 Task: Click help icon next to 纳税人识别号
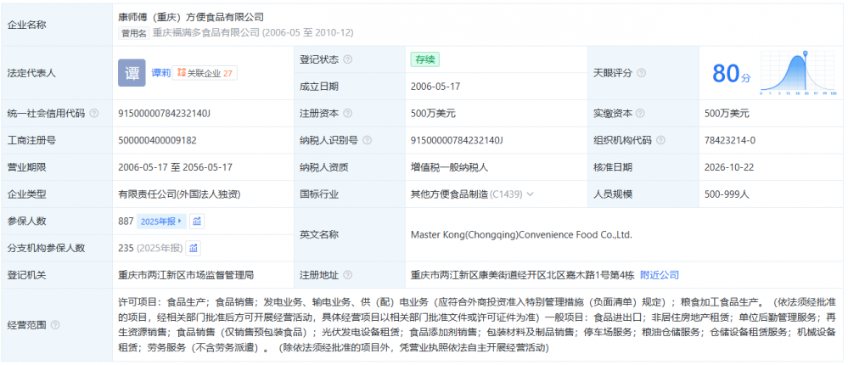point(368,141)
